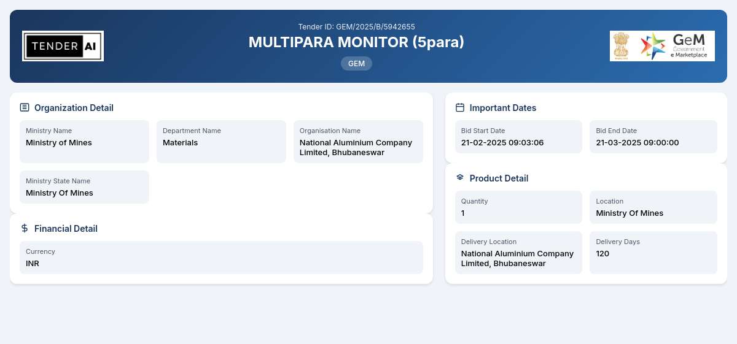Click the Currency label
The height and width of the screenshot is (344, 737).
(x=41, y=251)
